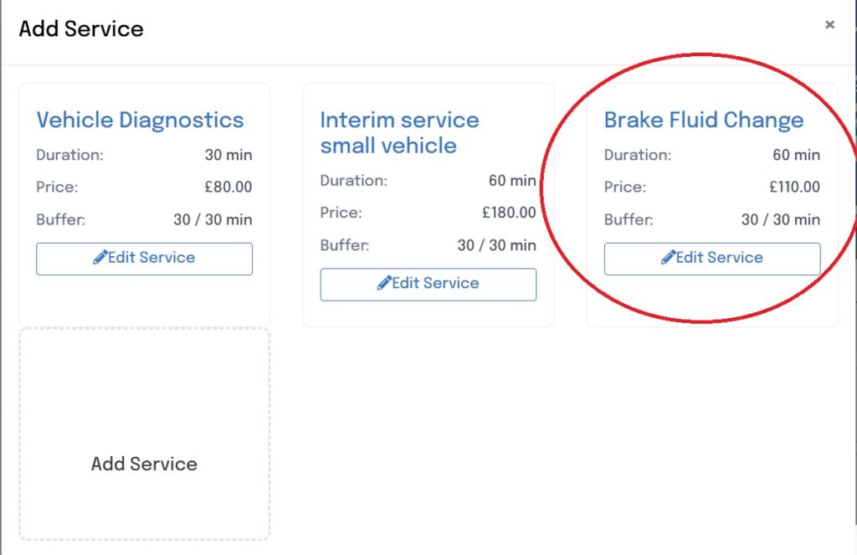Image resolution: width=857 pixels, height=555 pixels.
Task: Close the Add Service dialog
Action: (829, 25)
